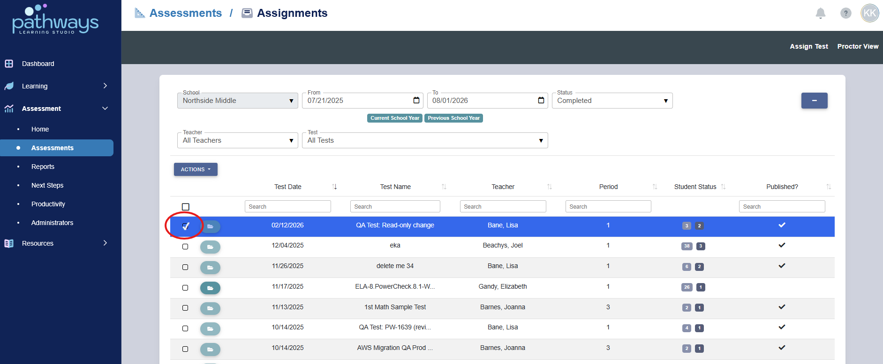The width and height of the screenshot is (883, 364).
Task: Check the QA Test: PW-1639 row checkbox
Action: click(x=185, y=328)
